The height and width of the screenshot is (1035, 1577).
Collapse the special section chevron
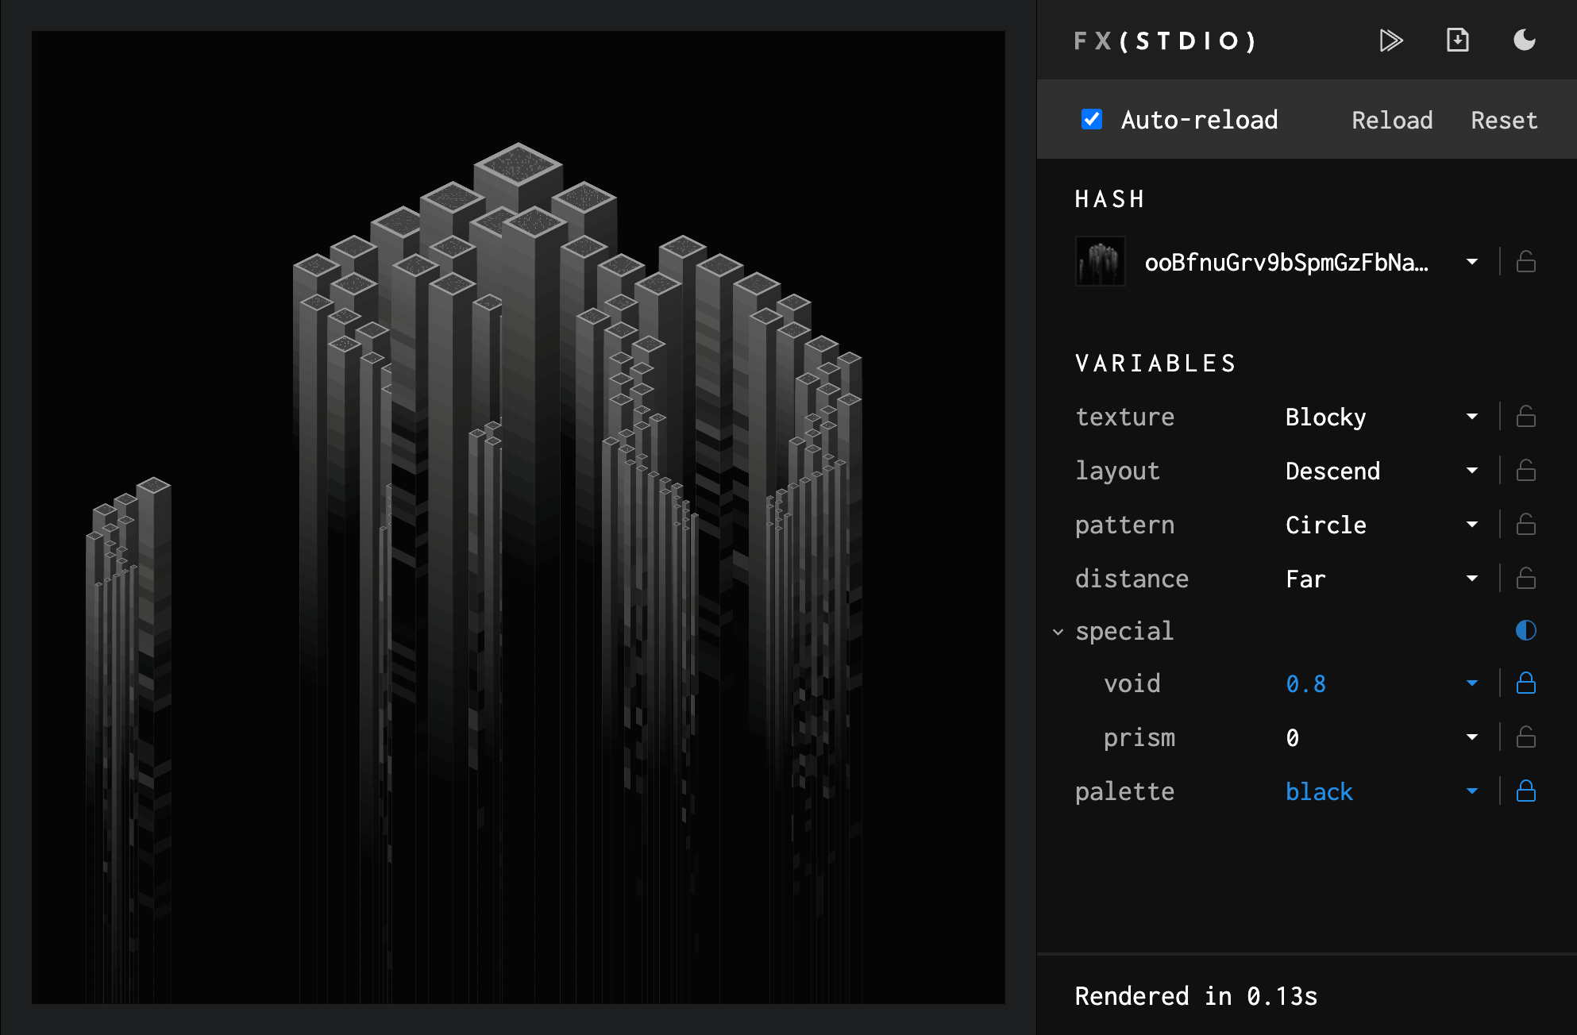(1058, 632)
